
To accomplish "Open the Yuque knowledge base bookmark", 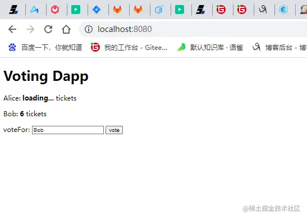I will click(210, 47).
